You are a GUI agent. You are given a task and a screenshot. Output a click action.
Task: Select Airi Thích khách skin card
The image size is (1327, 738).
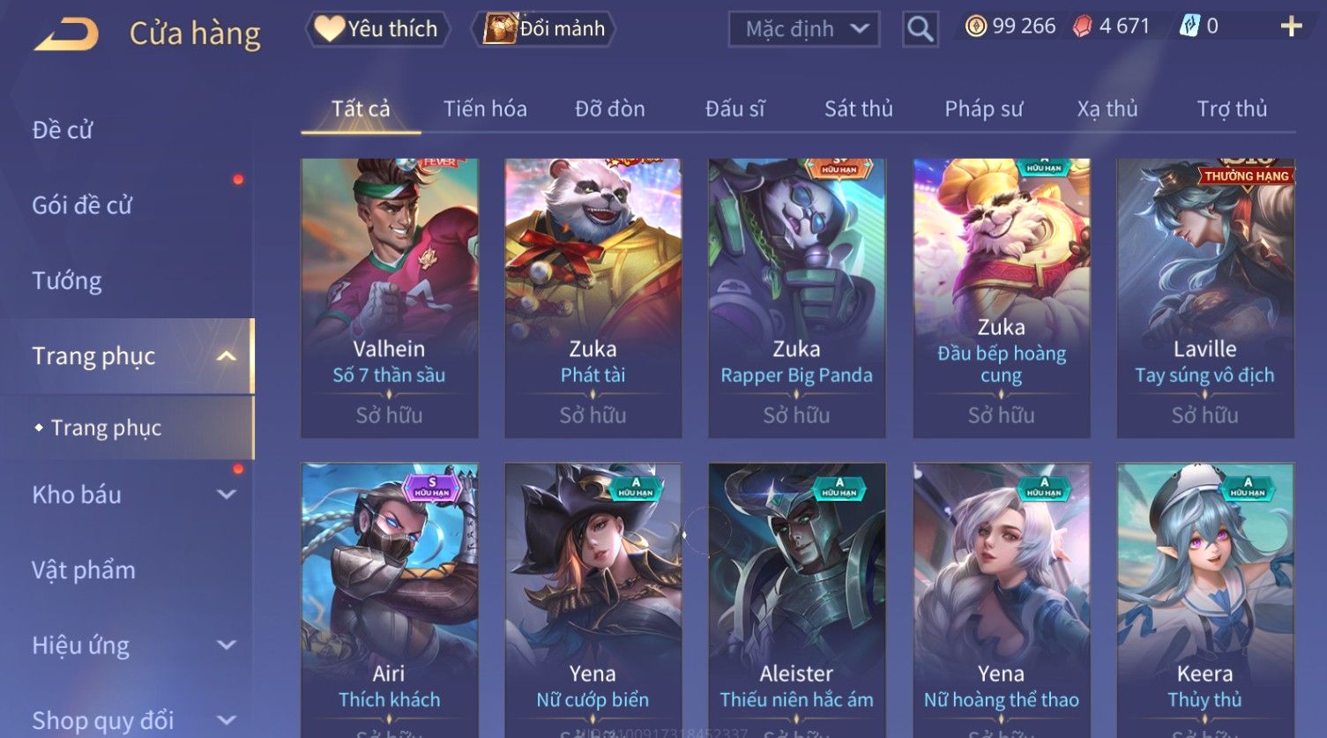(389, 600)
